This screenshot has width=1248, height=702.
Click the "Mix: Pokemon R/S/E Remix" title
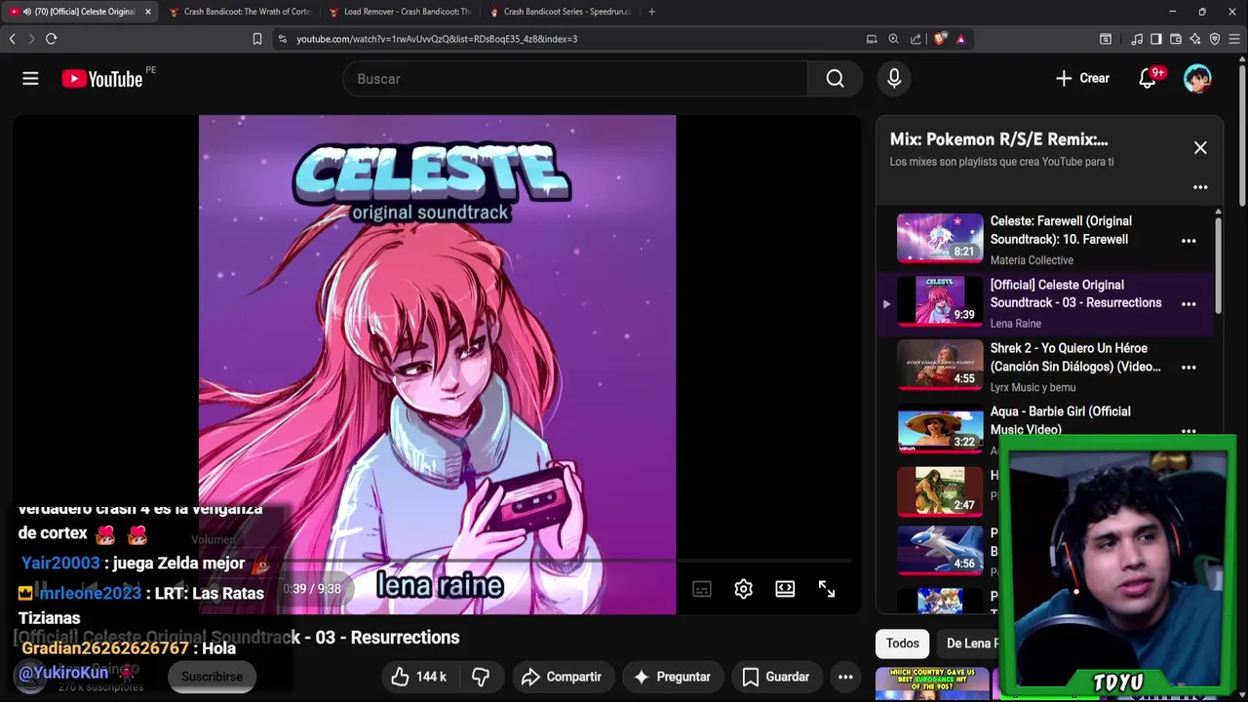click(998, 139)
